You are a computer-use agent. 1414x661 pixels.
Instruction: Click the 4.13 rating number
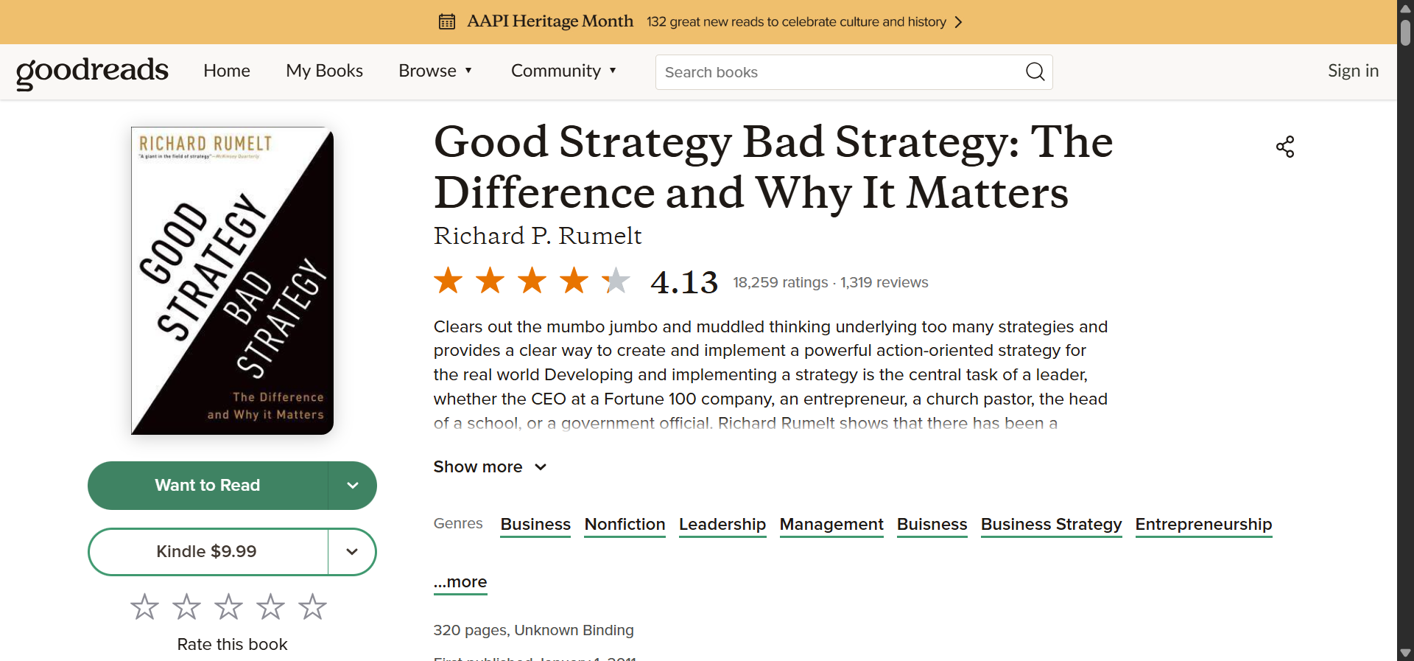(x=684, y=282)
